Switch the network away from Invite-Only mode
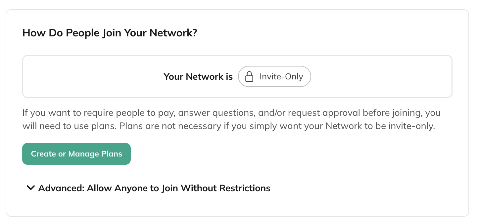The image size is (478, 223). 274,76
